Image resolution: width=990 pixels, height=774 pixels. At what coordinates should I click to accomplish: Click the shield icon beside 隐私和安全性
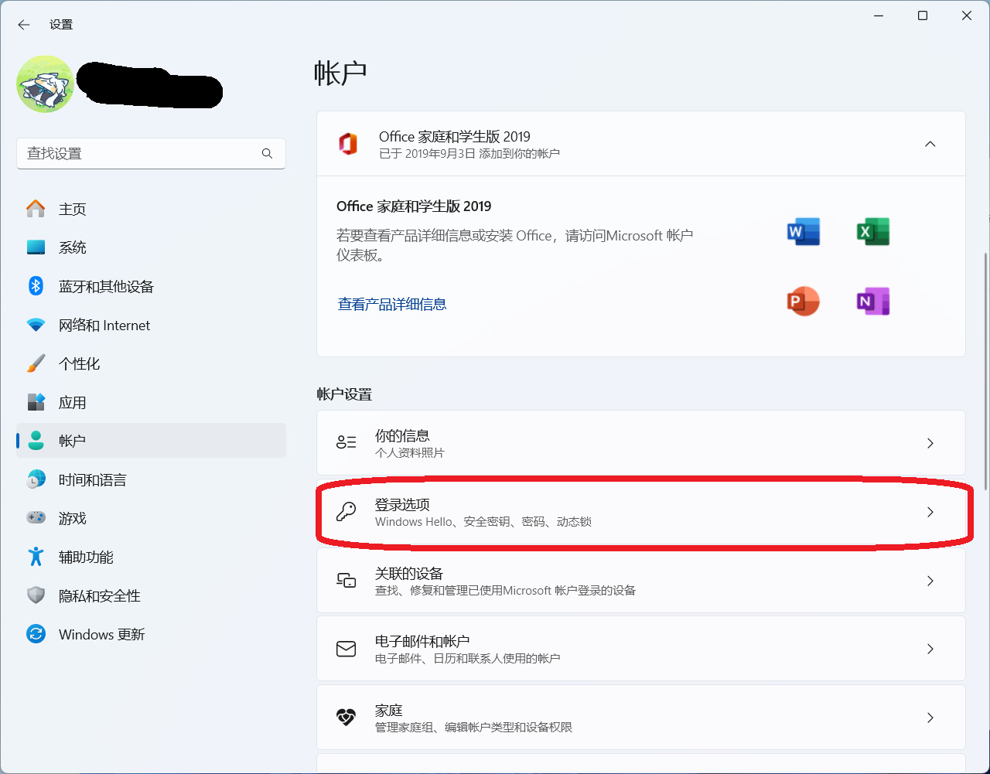tap(36, 595)
